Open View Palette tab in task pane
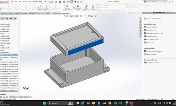 [141, 28]
